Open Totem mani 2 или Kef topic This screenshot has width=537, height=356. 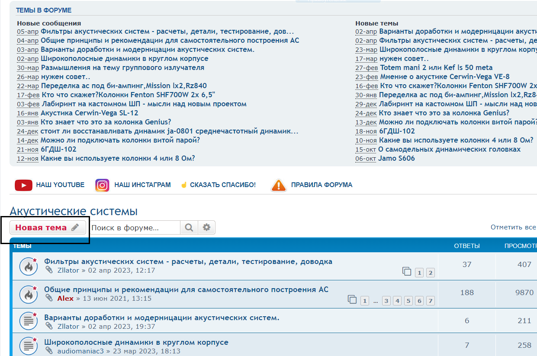(436, 67)
